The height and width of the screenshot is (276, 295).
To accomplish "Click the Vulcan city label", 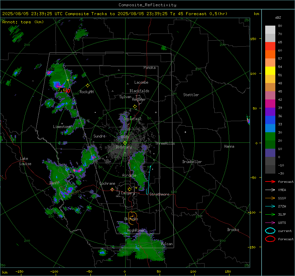I will [167, 244].
